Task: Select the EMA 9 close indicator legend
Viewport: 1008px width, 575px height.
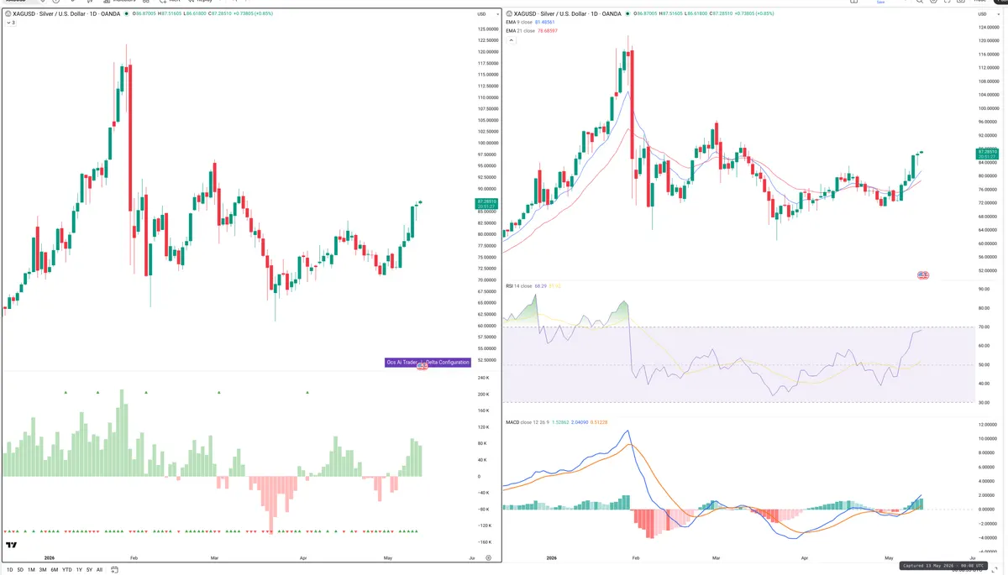Action: pyautogui.click(x=519, y=23)
